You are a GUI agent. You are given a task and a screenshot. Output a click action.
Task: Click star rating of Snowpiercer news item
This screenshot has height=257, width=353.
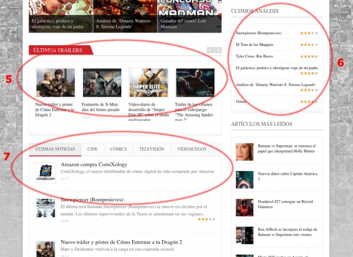(206, 219)
